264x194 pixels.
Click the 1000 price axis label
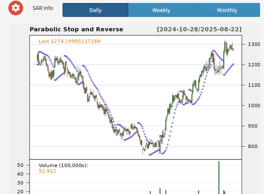(254, 105)
